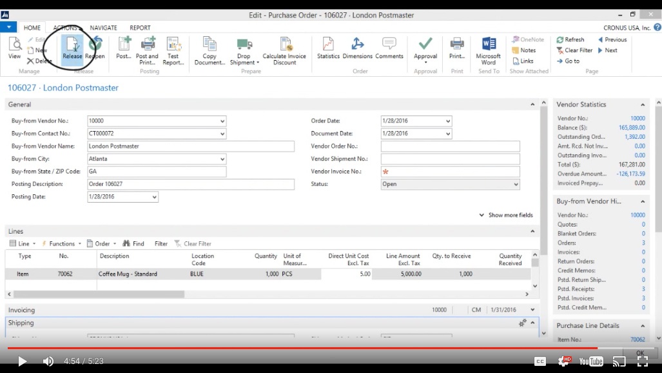The width and height of the screenshot is (662, 373).
Task: Click Filter in Lines toolbar
Action: coord(161,243)
